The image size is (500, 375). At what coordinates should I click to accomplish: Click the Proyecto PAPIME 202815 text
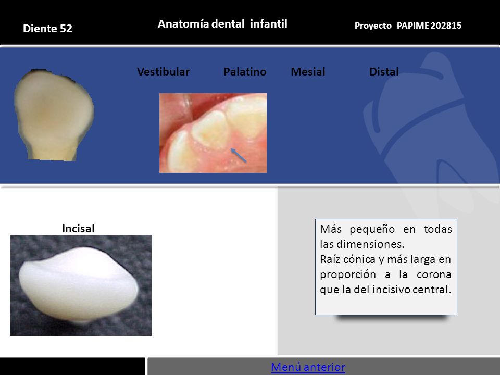[x=408, y=26]
